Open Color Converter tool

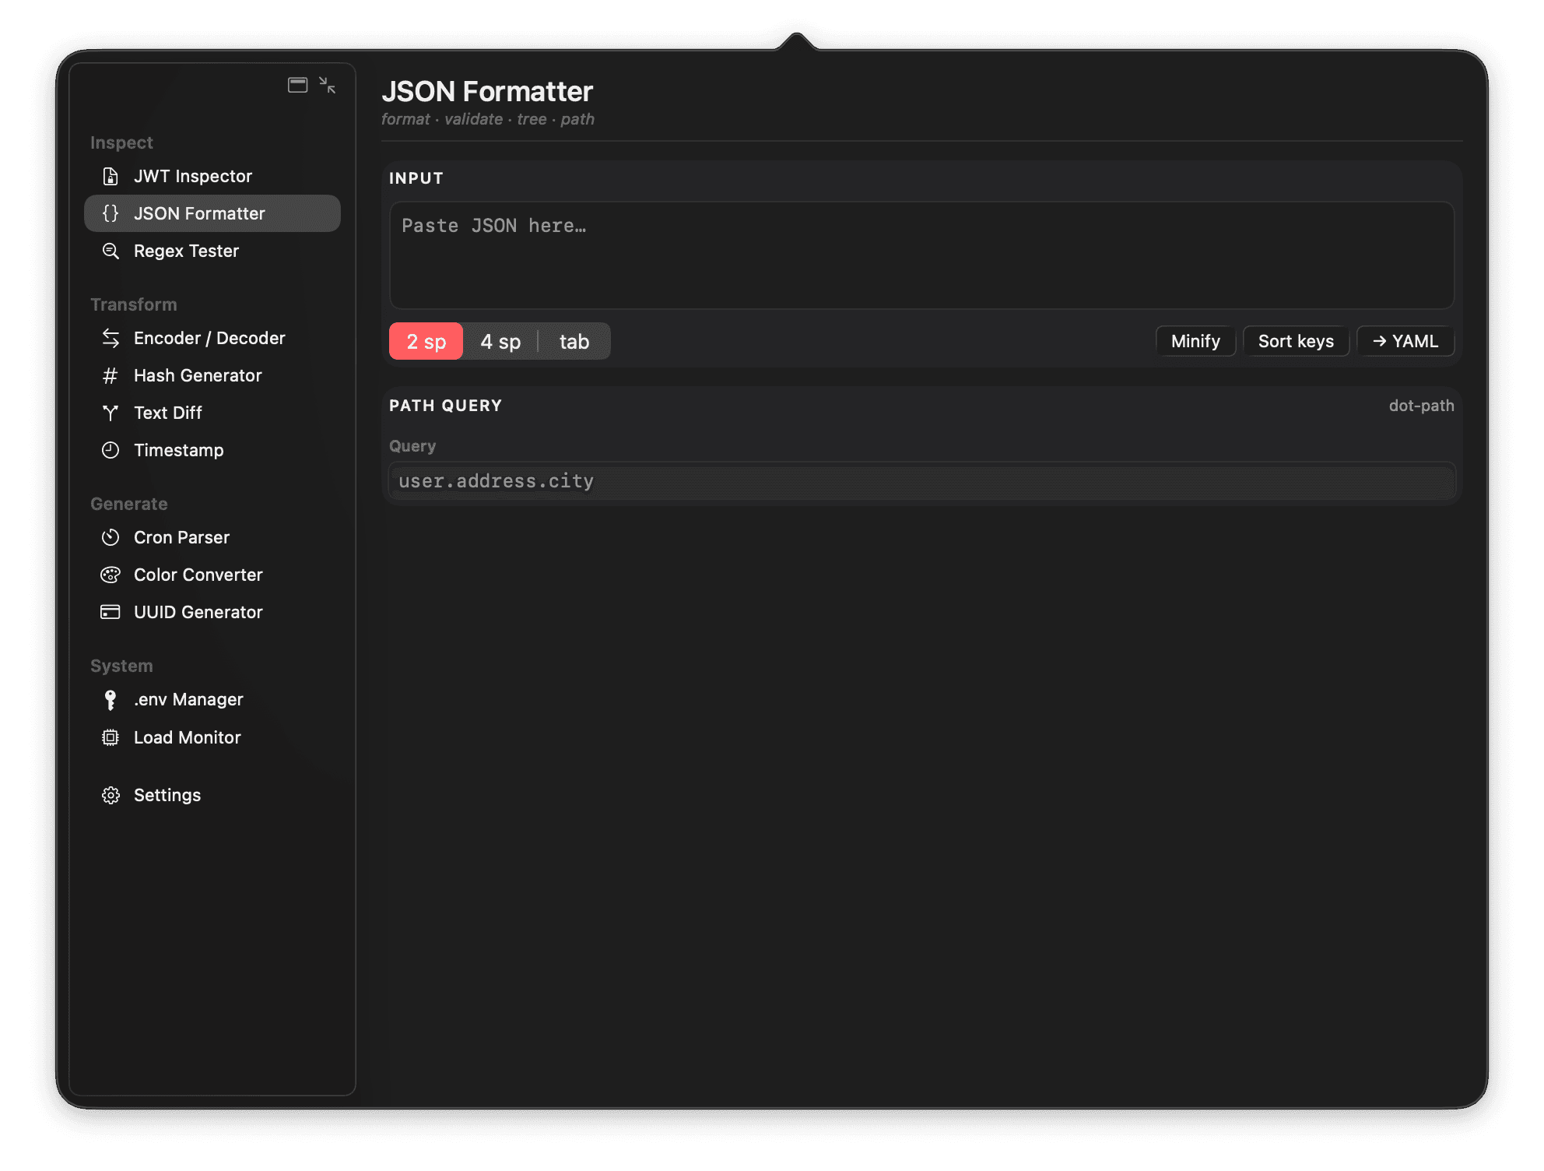(x=212, y=575)
